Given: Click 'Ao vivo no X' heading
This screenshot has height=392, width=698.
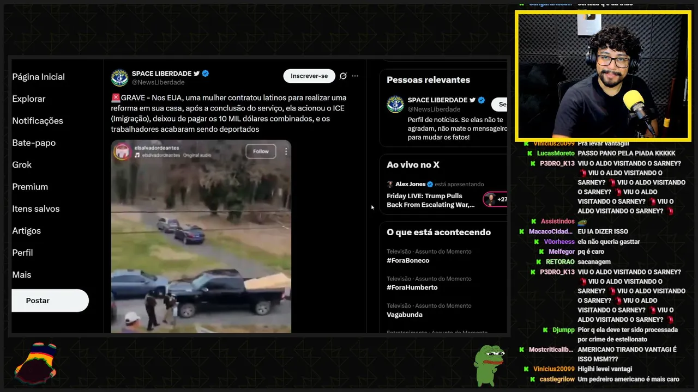Looking at the screenshot, I should (x=413, y=165).
